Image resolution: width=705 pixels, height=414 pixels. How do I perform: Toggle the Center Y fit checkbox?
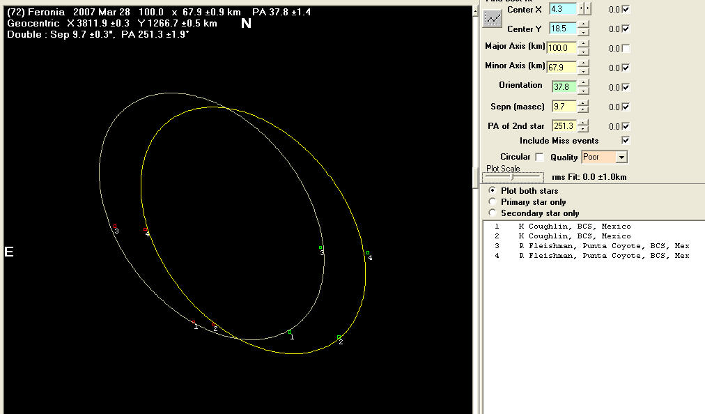626,29
